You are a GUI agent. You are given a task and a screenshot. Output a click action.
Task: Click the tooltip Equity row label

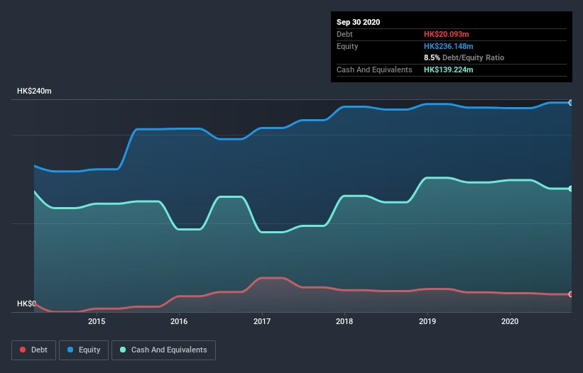pos(347,46)
